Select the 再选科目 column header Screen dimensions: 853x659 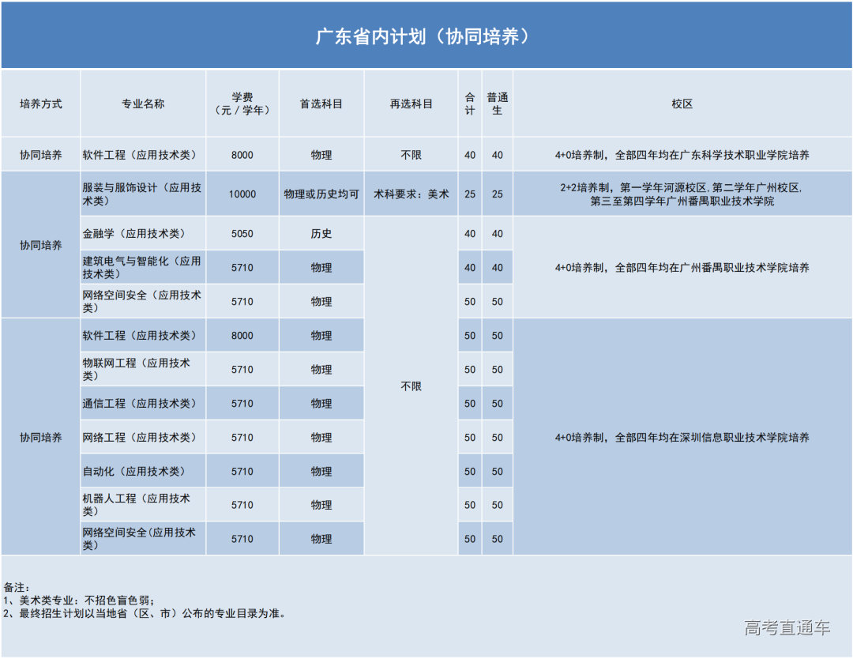[x=411, y=104]
